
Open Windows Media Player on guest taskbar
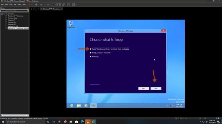(x=86, y=105)
